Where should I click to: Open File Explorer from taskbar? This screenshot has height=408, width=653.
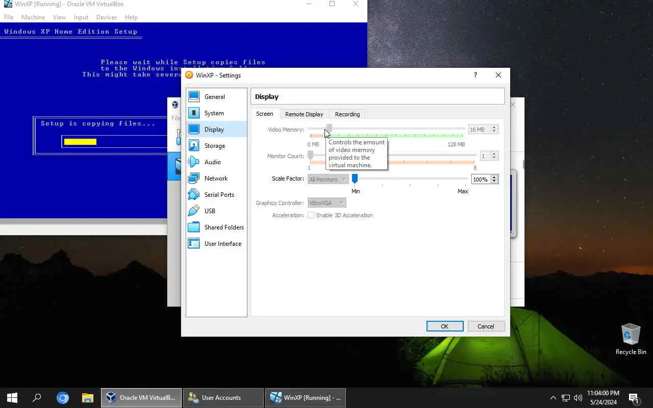[x=88, y=398]
